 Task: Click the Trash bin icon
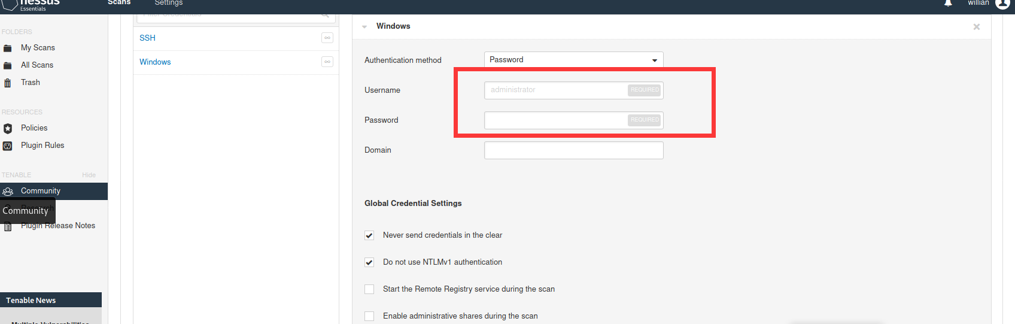(x=8, y=83)
